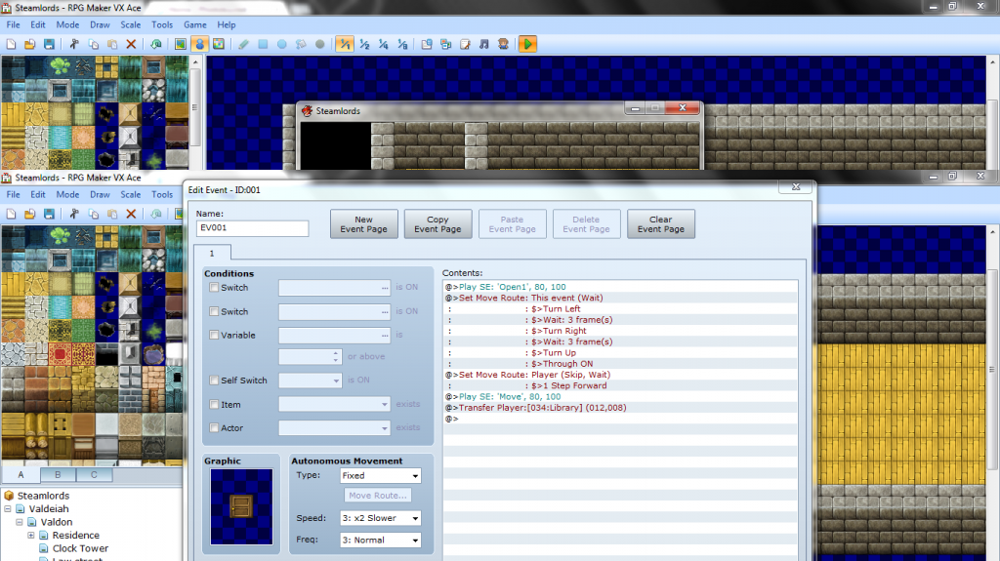Viewport: 1000px width, 561px height.
Task: Close the Edit Event dialog
Action: click(x=795, y=186)
